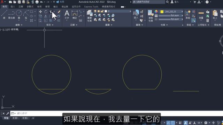Toggle group selection button in Group panel

tap(193, 20)
